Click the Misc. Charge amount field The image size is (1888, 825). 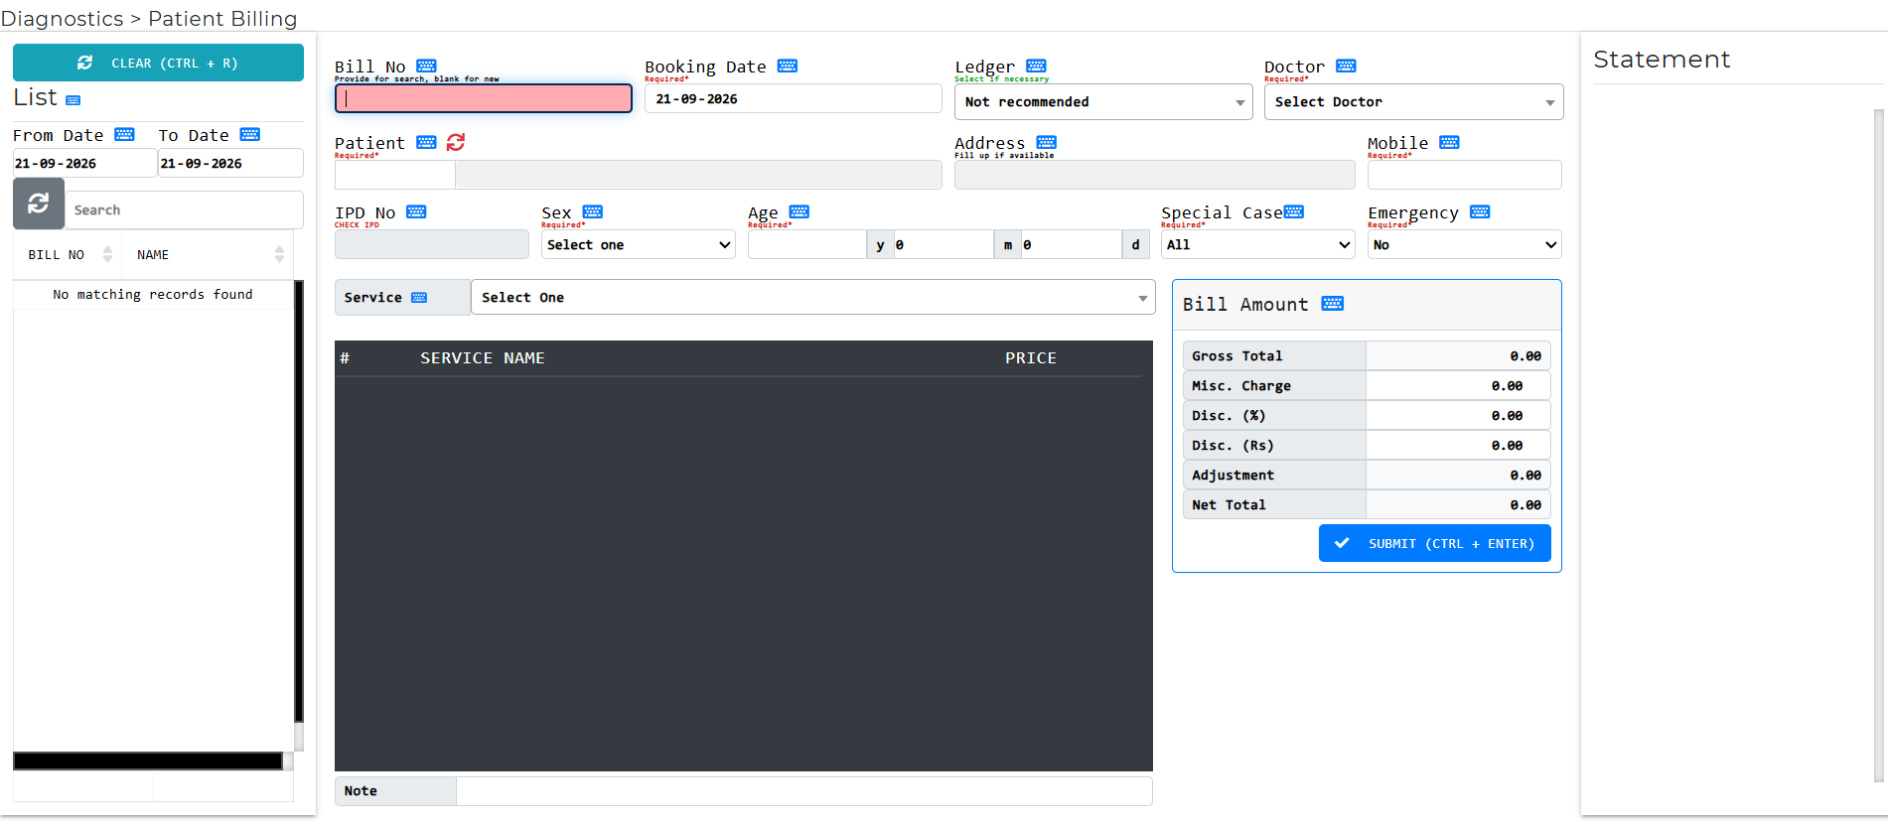[1458, 385]
